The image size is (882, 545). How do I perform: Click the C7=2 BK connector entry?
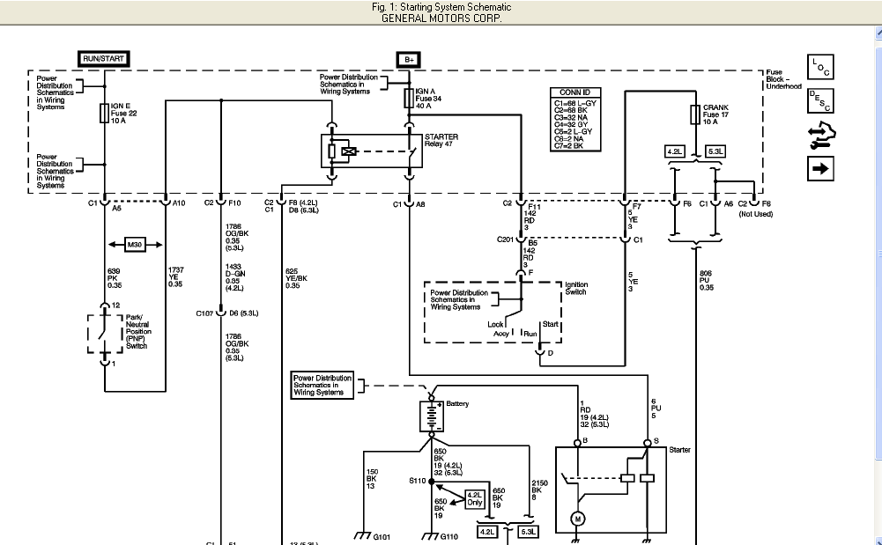[568, 145]
